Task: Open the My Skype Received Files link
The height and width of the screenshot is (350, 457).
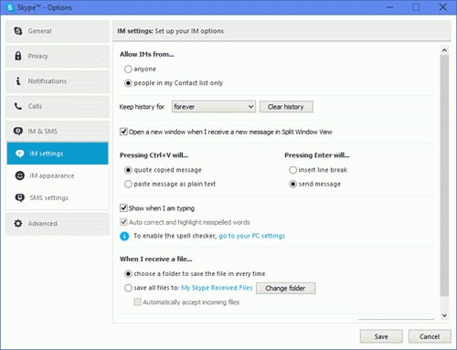Action: click(x=217, y=288)
